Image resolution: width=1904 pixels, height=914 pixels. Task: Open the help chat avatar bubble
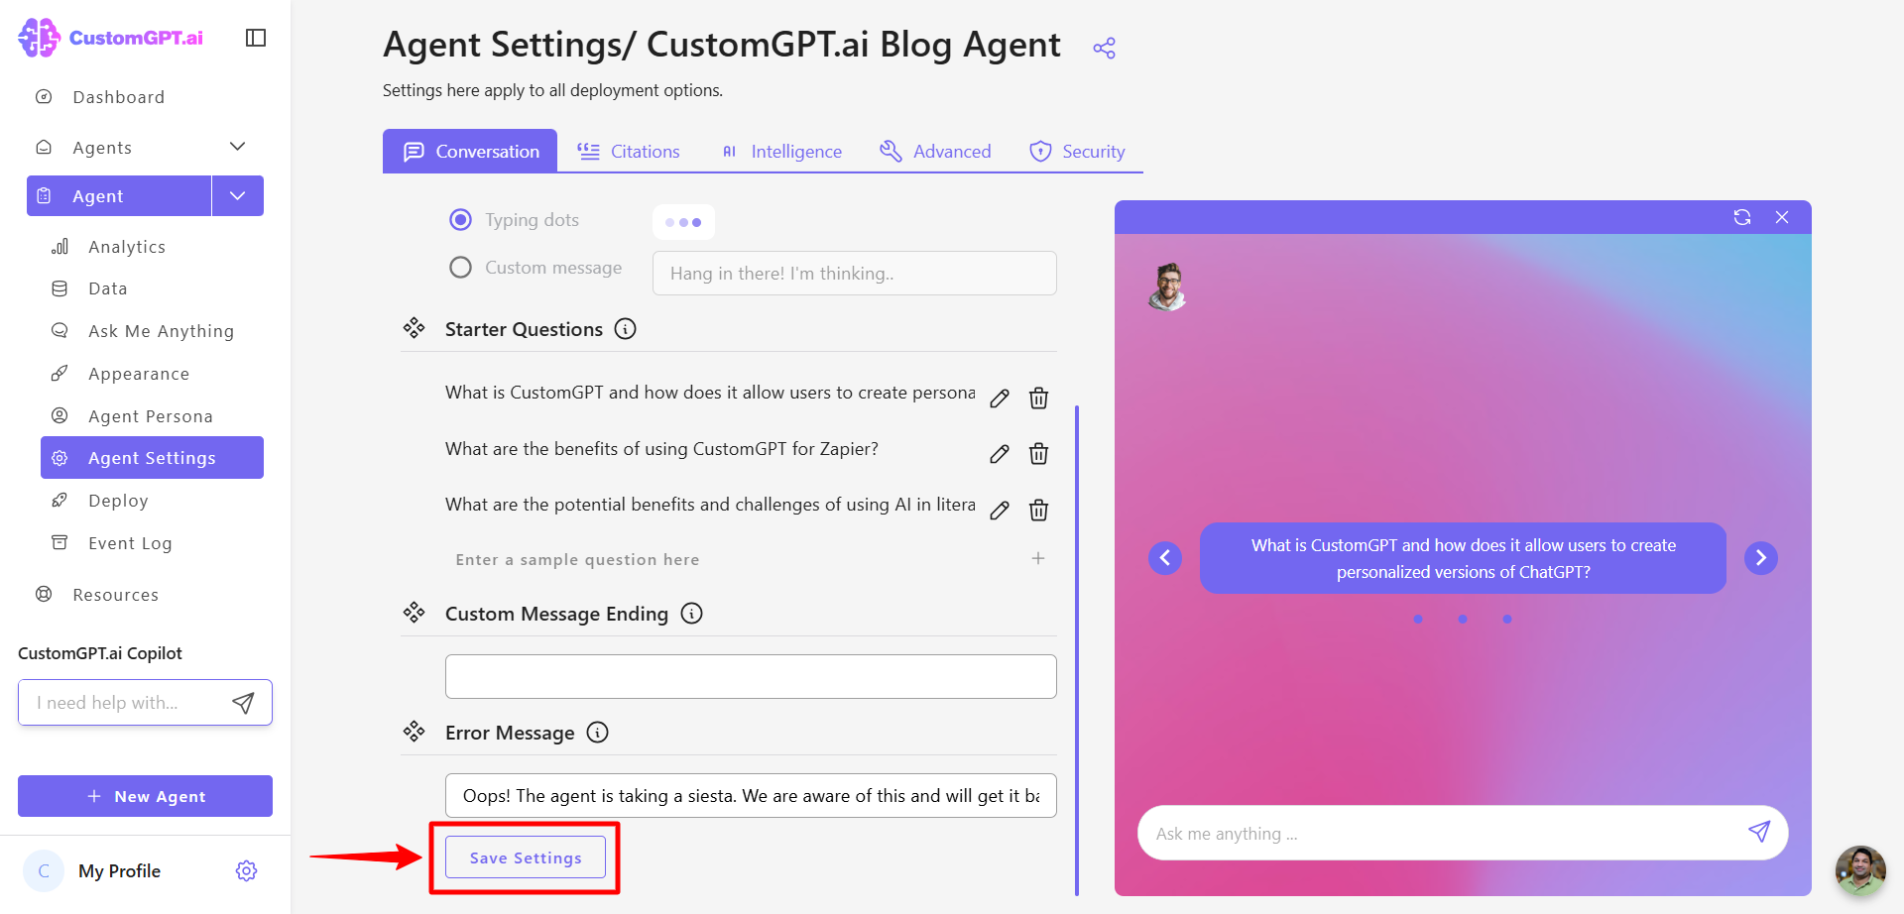[1860, 870]
